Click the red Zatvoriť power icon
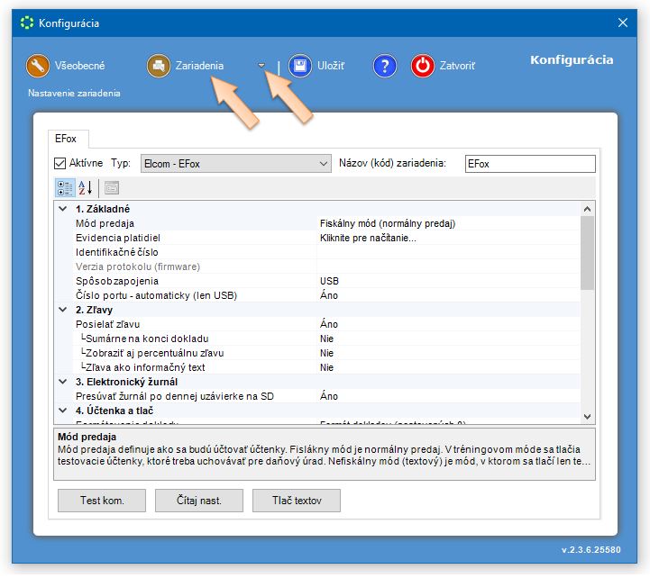The width and height of the screenshot is (650, 578). [x=423, y=66]
